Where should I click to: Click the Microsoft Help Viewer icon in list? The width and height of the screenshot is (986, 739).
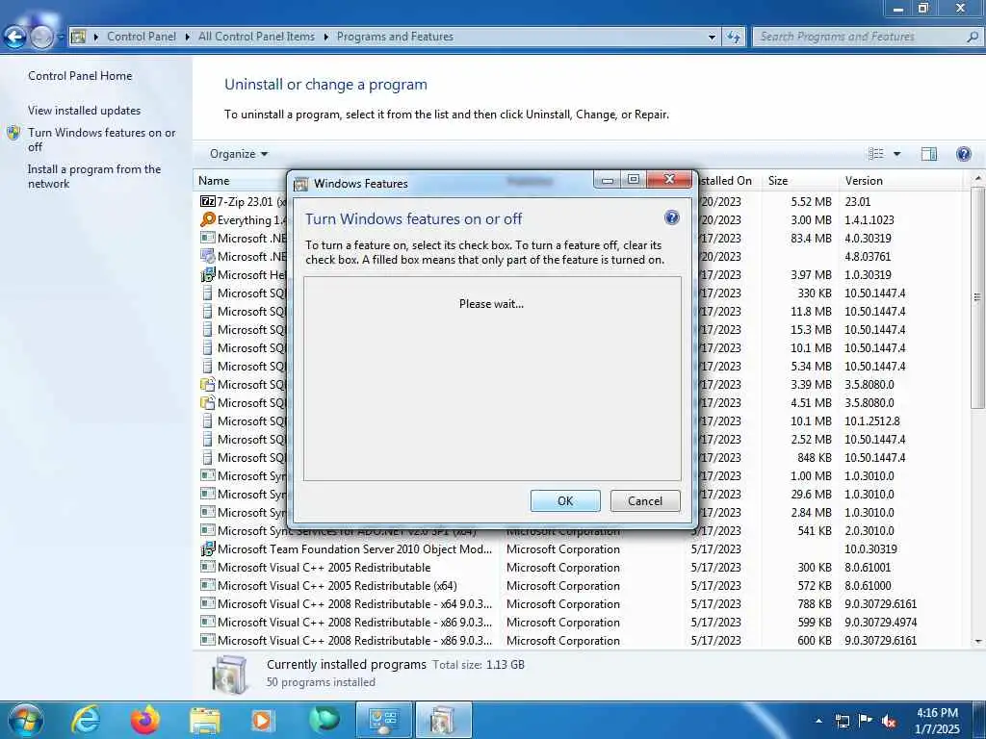tap(208, 274)
